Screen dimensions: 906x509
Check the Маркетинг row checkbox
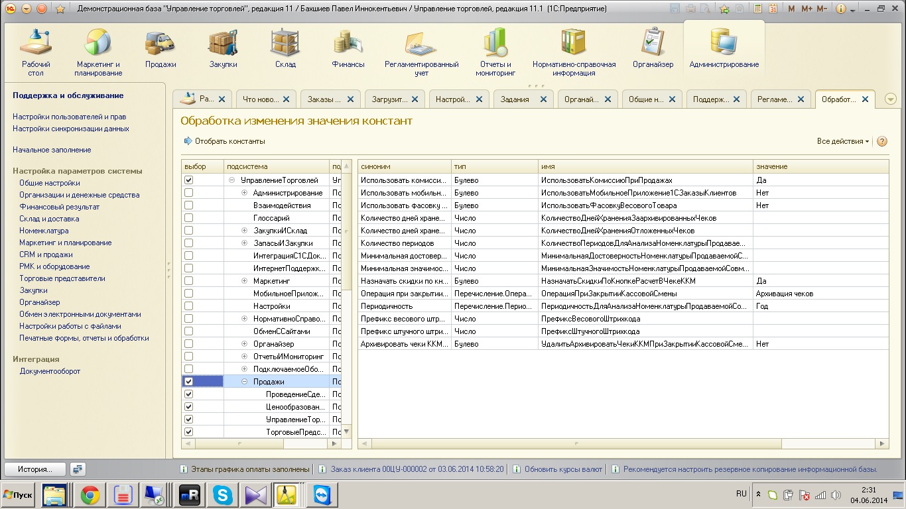tap(189, 281)
